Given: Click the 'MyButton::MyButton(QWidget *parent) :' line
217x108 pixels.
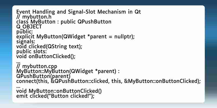Looking at the screenshot, I should click(68, 71).
